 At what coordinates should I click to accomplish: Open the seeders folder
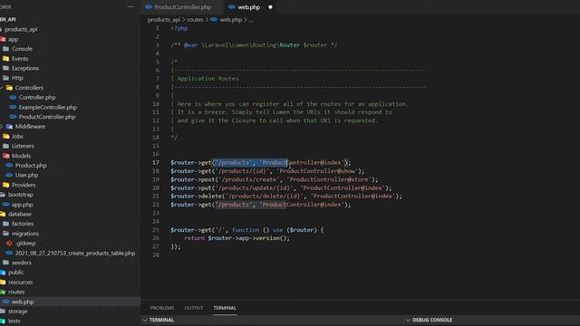[x=22, y=263]
